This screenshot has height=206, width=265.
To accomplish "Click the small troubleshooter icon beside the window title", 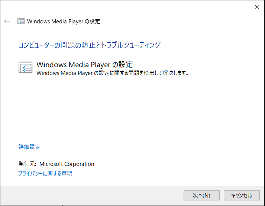I will [x=21, y=22].
